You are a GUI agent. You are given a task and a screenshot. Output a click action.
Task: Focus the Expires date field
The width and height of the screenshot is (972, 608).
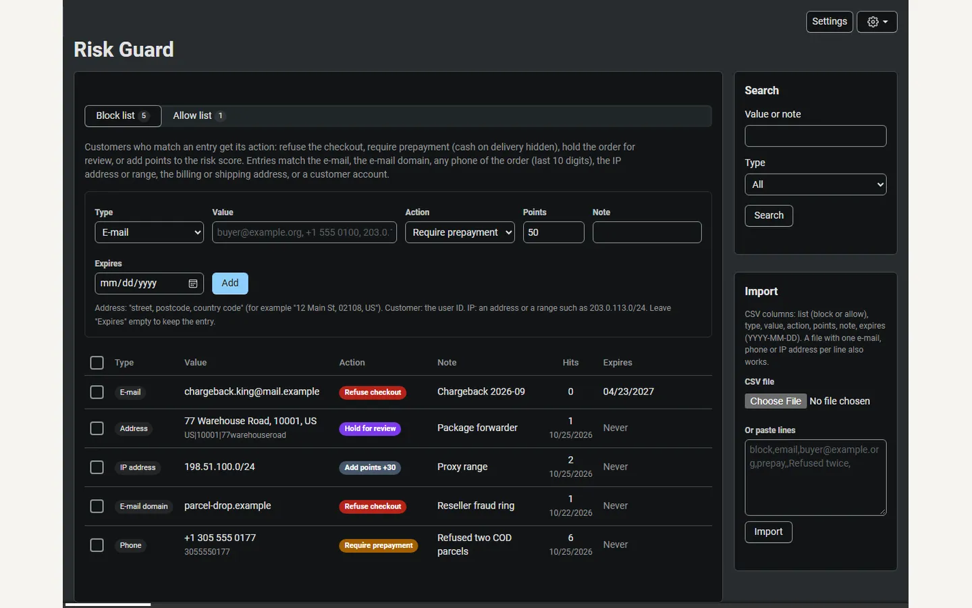click(x=149, y=284)
